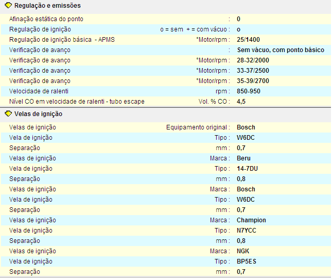Select the value 33-37/2500
Image resolution: width=332 pixels, height=278 pixels.
[x=253, y=71]
